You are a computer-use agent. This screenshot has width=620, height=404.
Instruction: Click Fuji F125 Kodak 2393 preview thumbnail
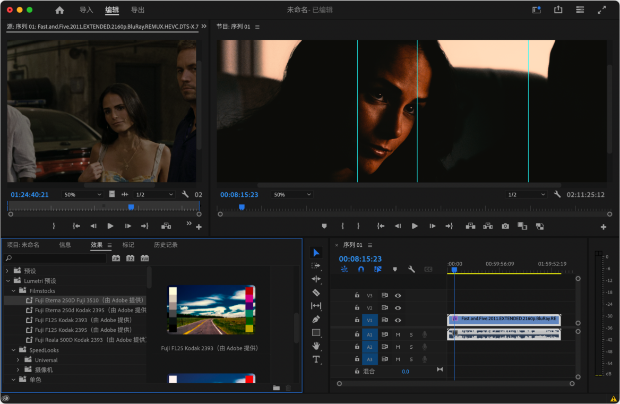[x=211, y=310]
